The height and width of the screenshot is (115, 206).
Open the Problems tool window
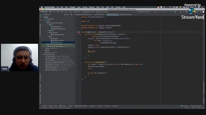click(53, 106)
